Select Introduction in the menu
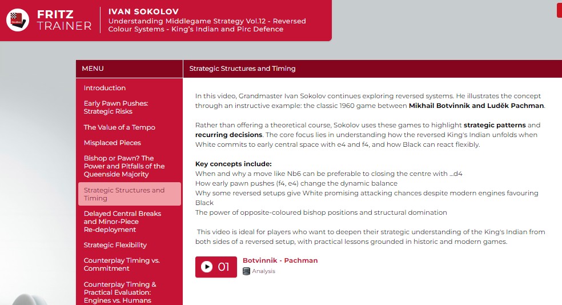This screenshot has height=305, width=562. [x=105, y=88]
